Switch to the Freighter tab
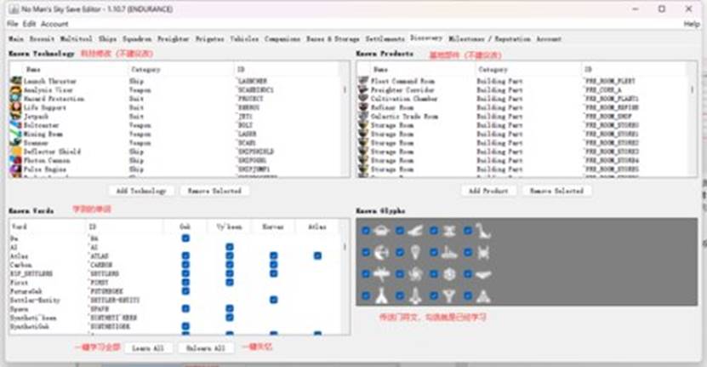 click(x=174, y=39)
